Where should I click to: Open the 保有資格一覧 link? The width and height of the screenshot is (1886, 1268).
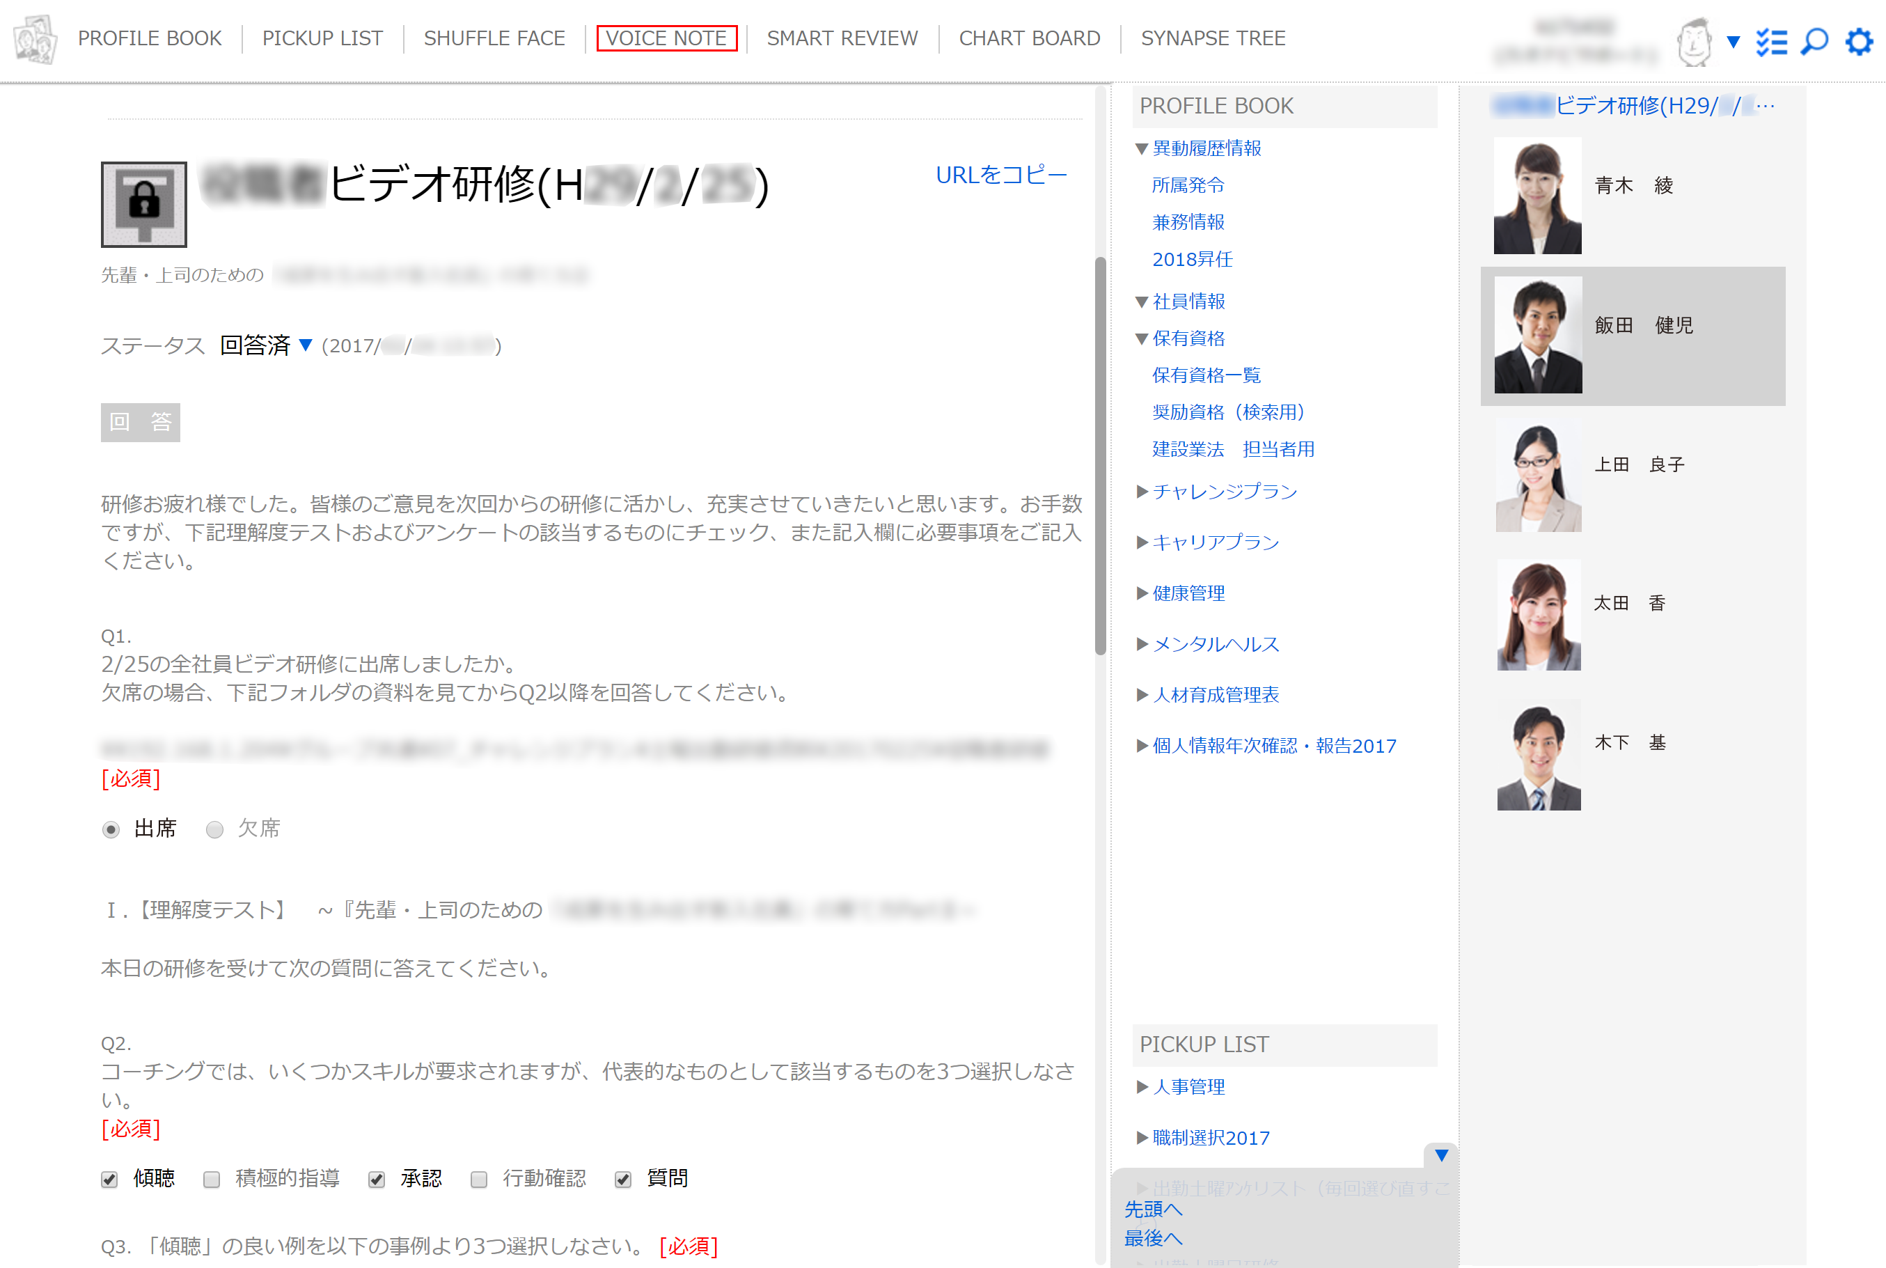[x=1206, y=375]
